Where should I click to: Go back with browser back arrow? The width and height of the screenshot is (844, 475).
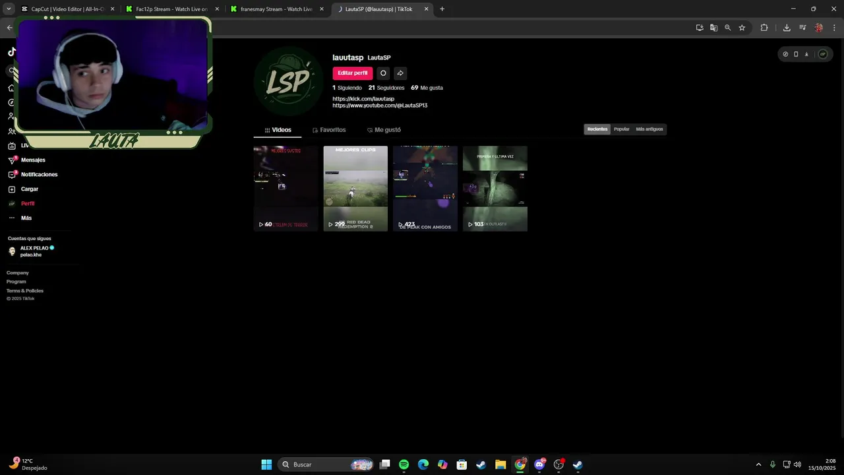9,28
